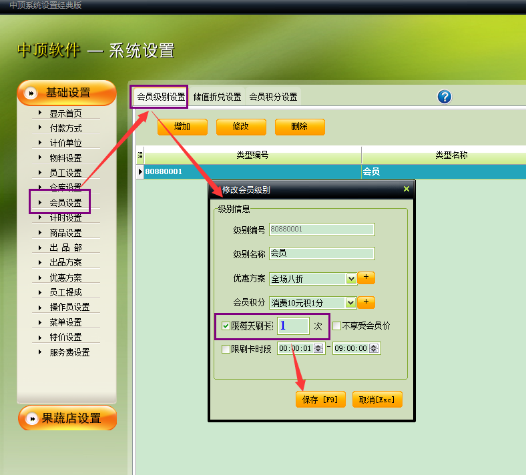Cancel with 取消[Esc] button
Image resolution: width=526 pixels, height=475 pixels.
(377, 399)
